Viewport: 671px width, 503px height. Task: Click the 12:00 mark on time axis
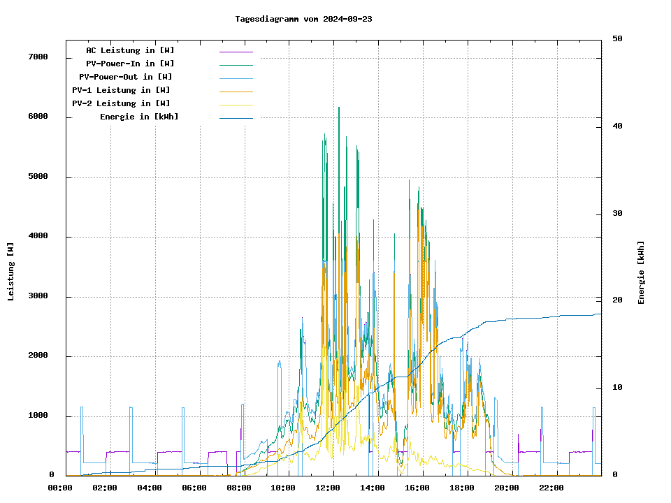(x=328, y=488)
